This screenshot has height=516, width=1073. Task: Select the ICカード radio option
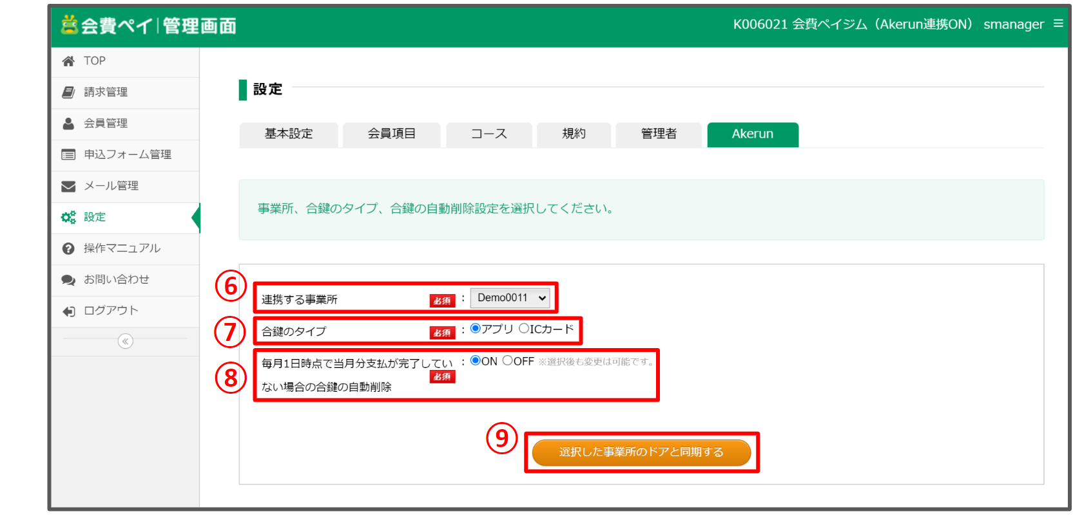point(524,329)
